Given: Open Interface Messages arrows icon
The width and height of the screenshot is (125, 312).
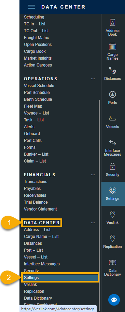Looking at the screenshot, I should point(112,143).
